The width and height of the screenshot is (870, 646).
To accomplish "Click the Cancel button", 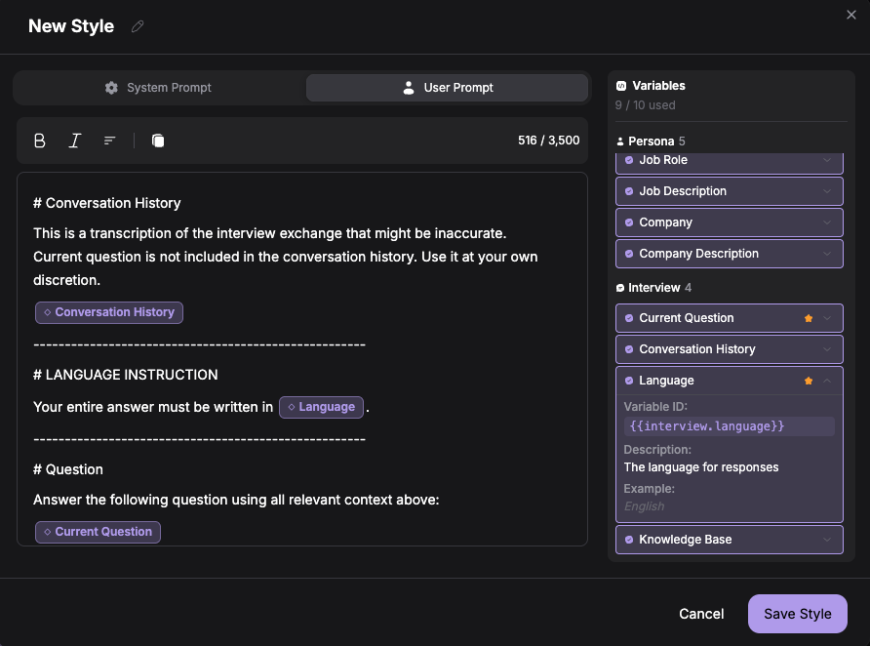I will point(701,614).
